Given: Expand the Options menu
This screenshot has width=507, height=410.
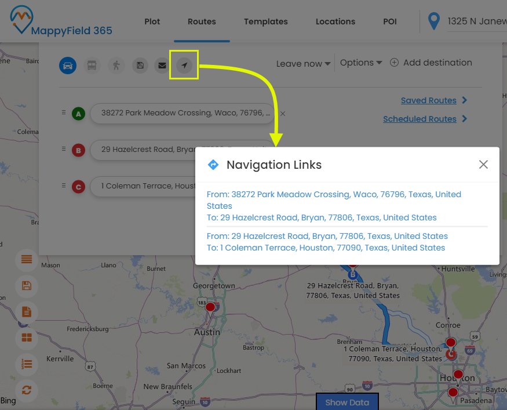Looking at the screenshot, I should point(360,63).
